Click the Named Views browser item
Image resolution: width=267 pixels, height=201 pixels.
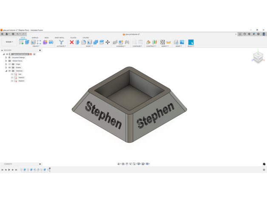coord(17,61)
